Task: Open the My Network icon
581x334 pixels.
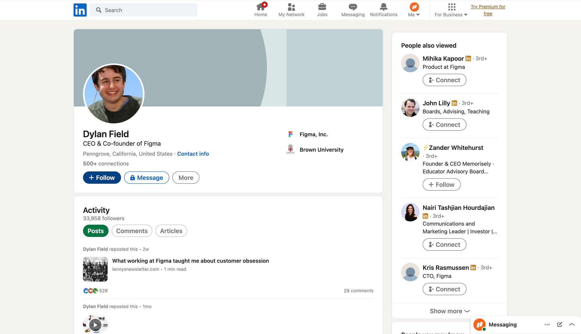Action: coord(291,7)
